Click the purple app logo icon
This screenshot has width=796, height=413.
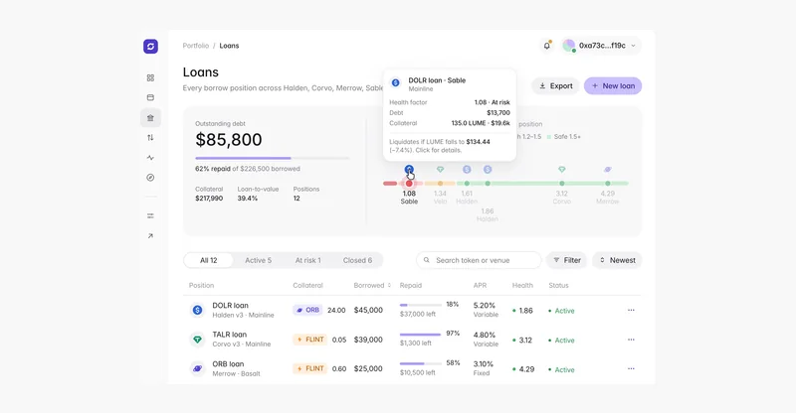coord(150,46)
